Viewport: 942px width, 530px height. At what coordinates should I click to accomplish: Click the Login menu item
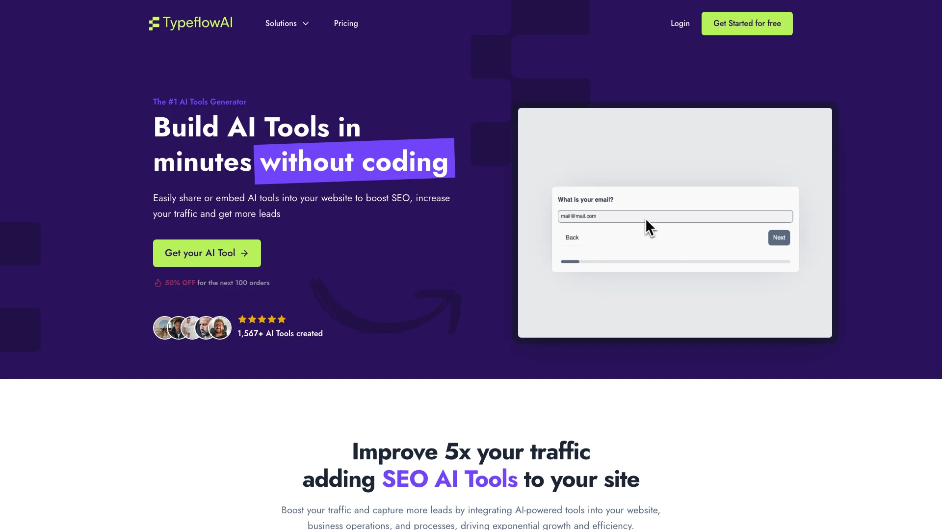click(x=680, y=23)
